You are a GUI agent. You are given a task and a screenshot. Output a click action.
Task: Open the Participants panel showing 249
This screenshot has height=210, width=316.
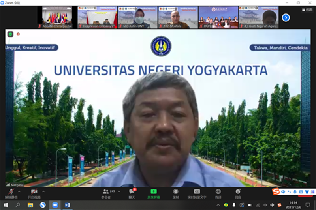pyautogui.click(x=106, y=193)
